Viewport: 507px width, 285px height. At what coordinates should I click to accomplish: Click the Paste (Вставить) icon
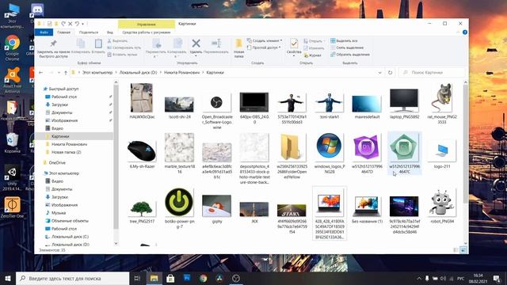tap(98, 46)
